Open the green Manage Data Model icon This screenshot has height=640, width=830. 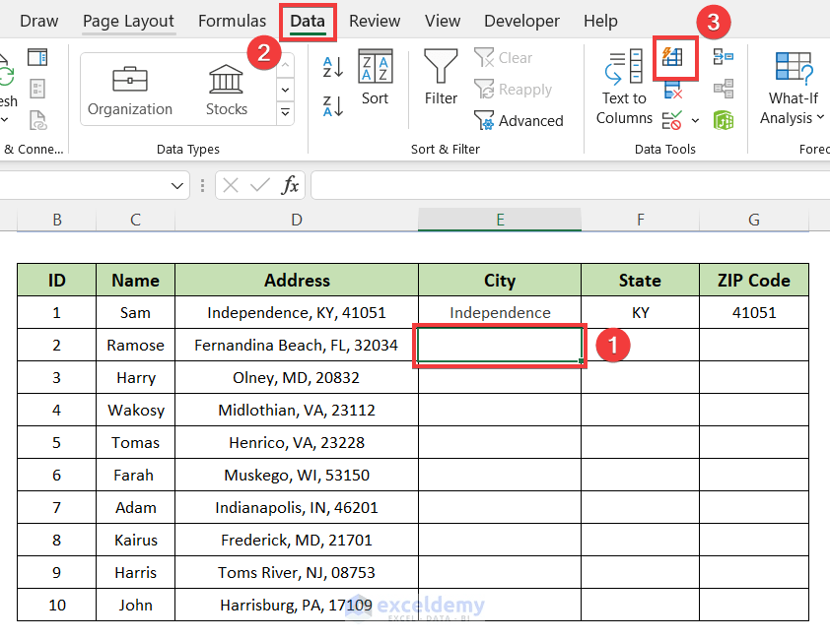[x=725, y=120]
